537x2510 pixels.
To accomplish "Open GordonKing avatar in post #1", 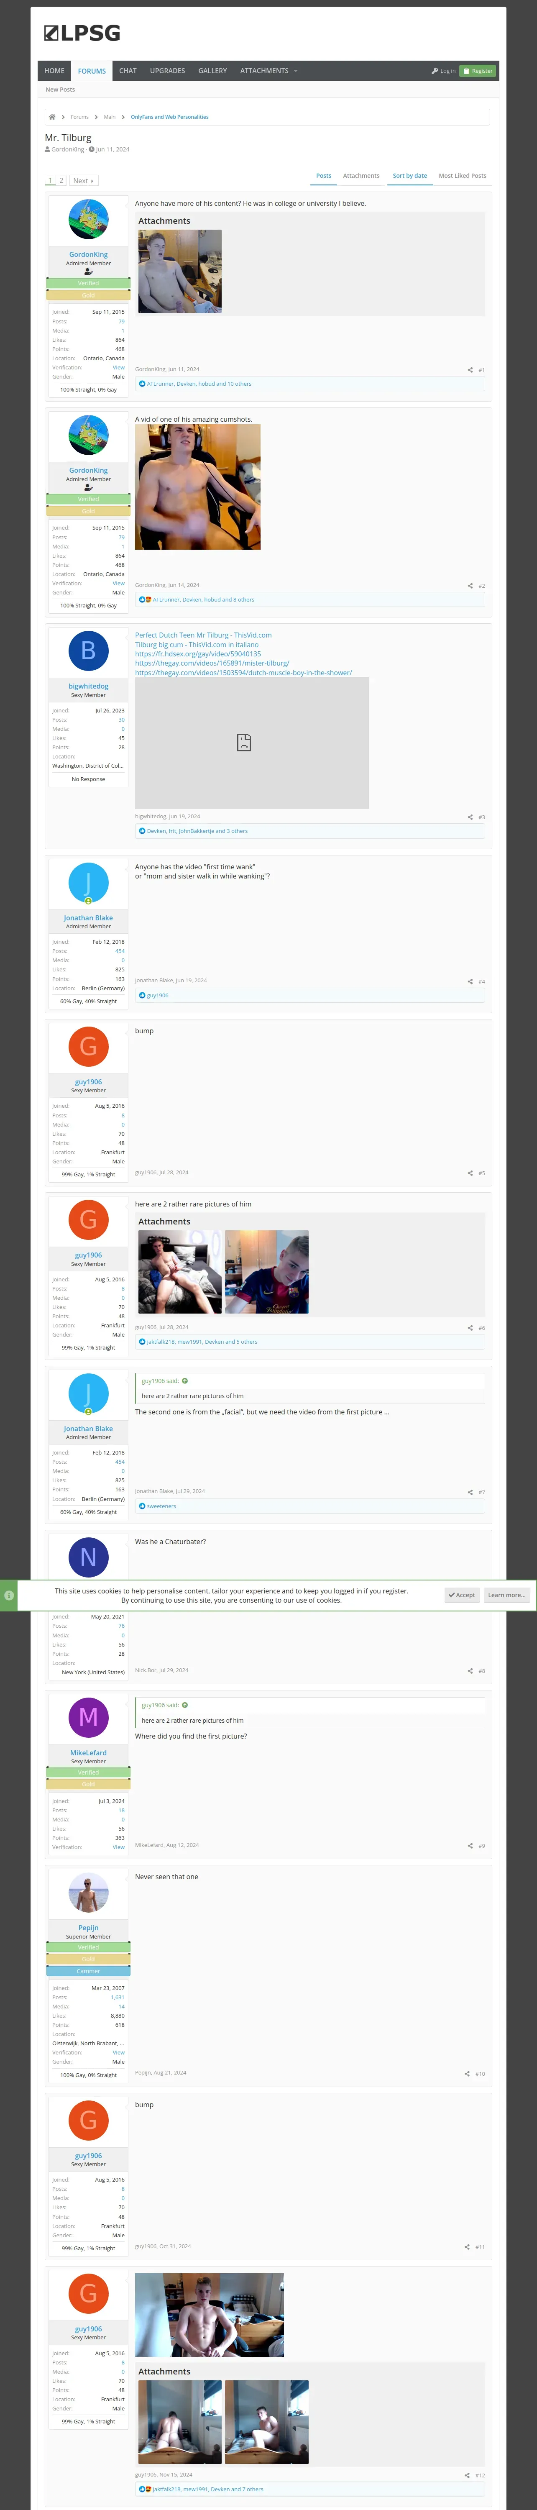I will pos(89,220).
